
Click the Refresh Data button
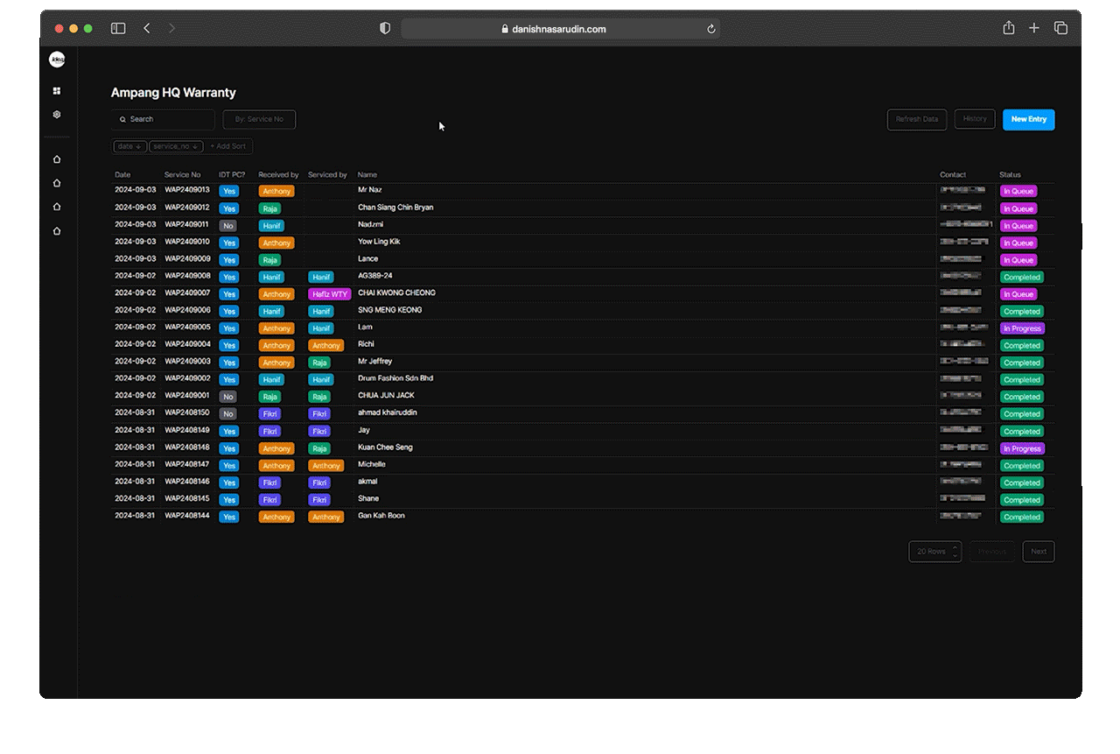[917, 119]
